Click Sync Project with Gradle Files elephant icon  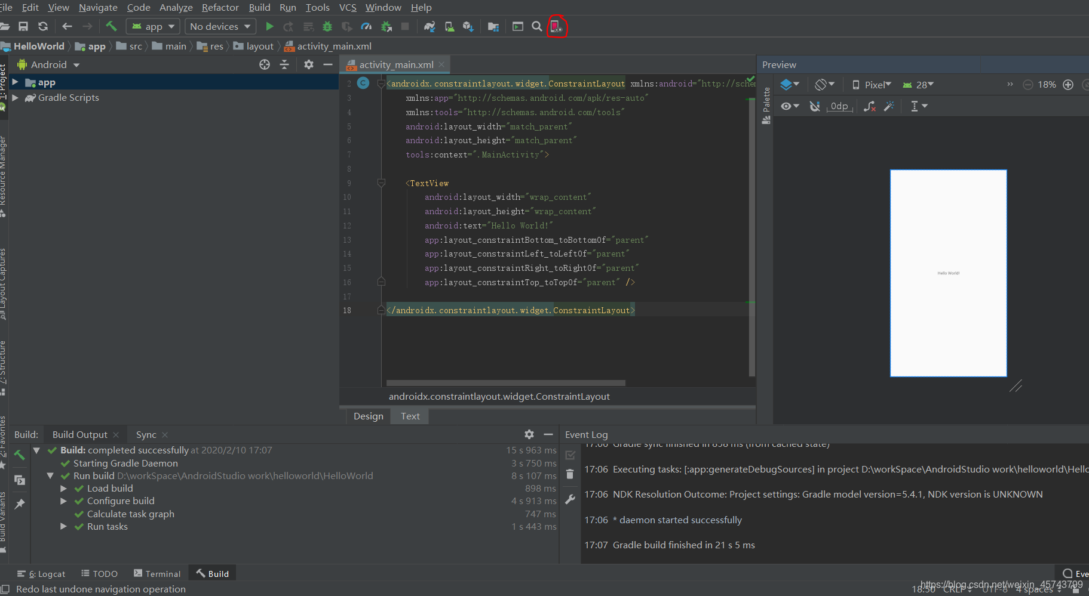pyautogui.click(x=430, y=26)
